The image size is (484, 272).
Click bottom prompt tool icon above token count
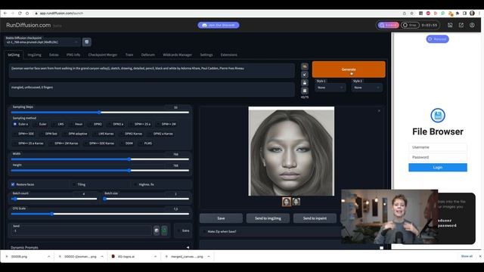point(305,91)
